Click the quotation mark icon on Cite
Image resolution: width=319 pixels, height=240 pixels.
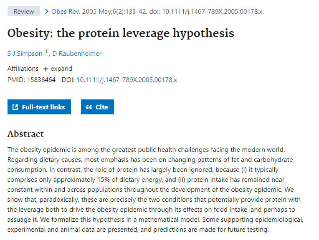click(x=89, y=107)
